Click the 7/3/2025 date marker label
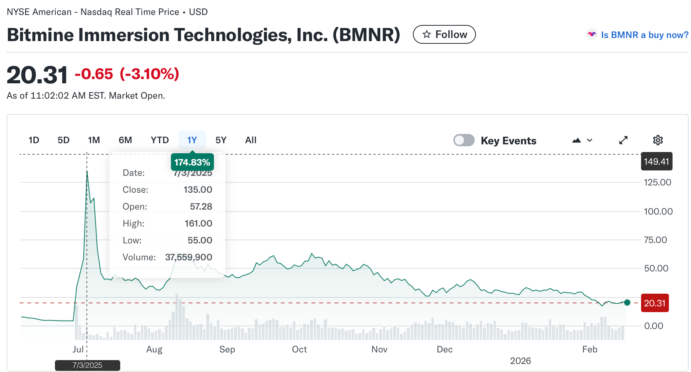Image resolution: width=691 pixels, height=372 pixels. (x=87, y=365)
